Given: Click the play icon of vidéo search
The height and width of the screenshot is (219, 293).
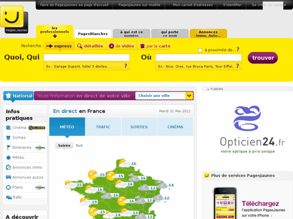Looking at the screenshot, I should [111, 46].
